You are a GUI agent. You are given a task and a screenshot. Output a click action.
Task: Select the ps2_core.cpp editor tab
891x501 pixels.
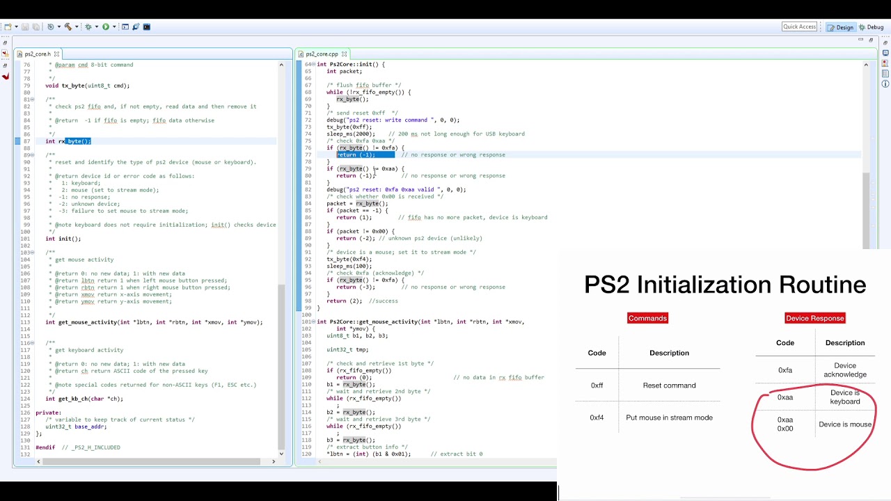coord(322,54)
